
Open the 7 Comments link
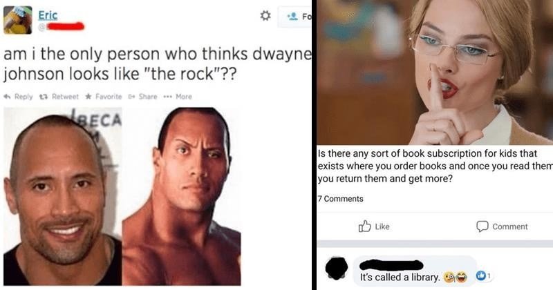tap(340, 199)
